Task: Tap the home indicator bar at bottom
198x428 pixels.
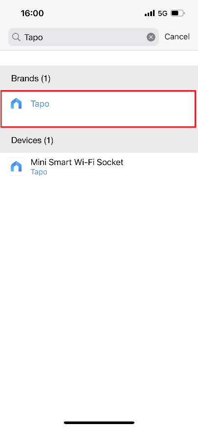Action: pos(99,423)
